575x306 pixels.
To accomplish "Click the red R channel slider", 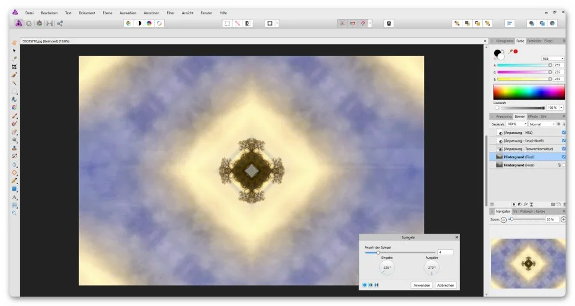I will click(525, 65).
